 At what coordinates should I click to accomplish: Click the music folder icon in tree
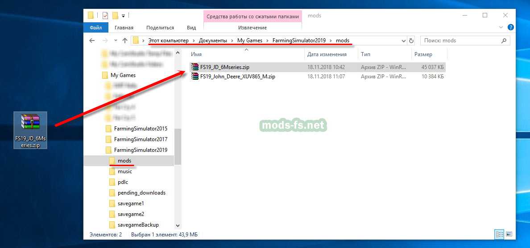(112, 171)
